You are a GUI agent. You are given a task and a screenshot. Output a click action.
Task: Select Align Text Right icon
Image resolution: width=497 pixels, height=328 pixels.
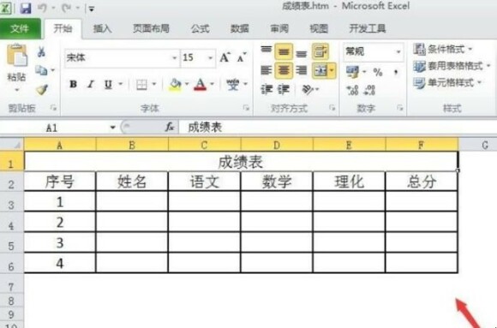click(302, 70)
